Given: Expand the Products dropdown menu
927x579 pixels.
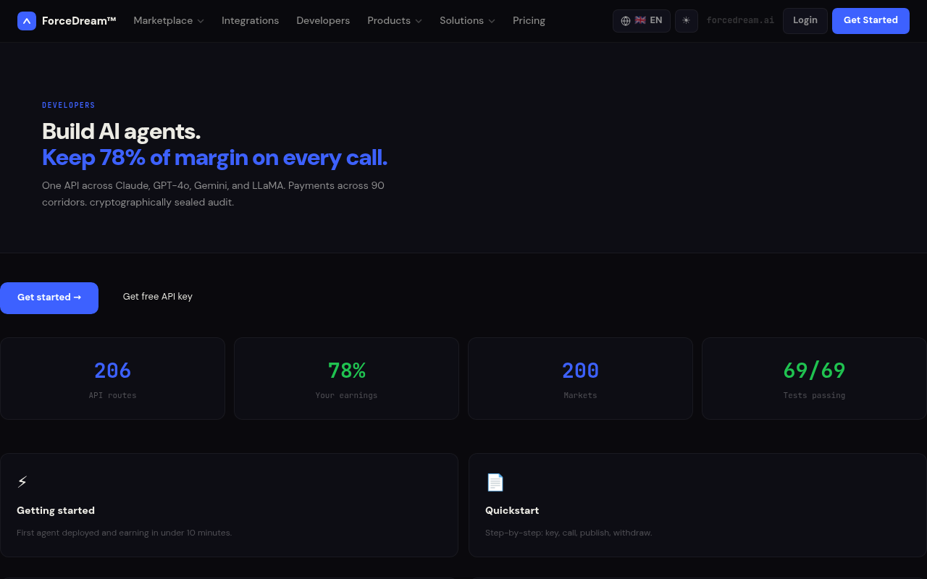Looking at the screenshot, I should coord(395,21).
